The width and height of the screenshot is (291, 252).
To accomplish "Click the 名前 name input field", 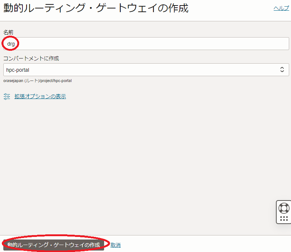I will pos(147,43).
